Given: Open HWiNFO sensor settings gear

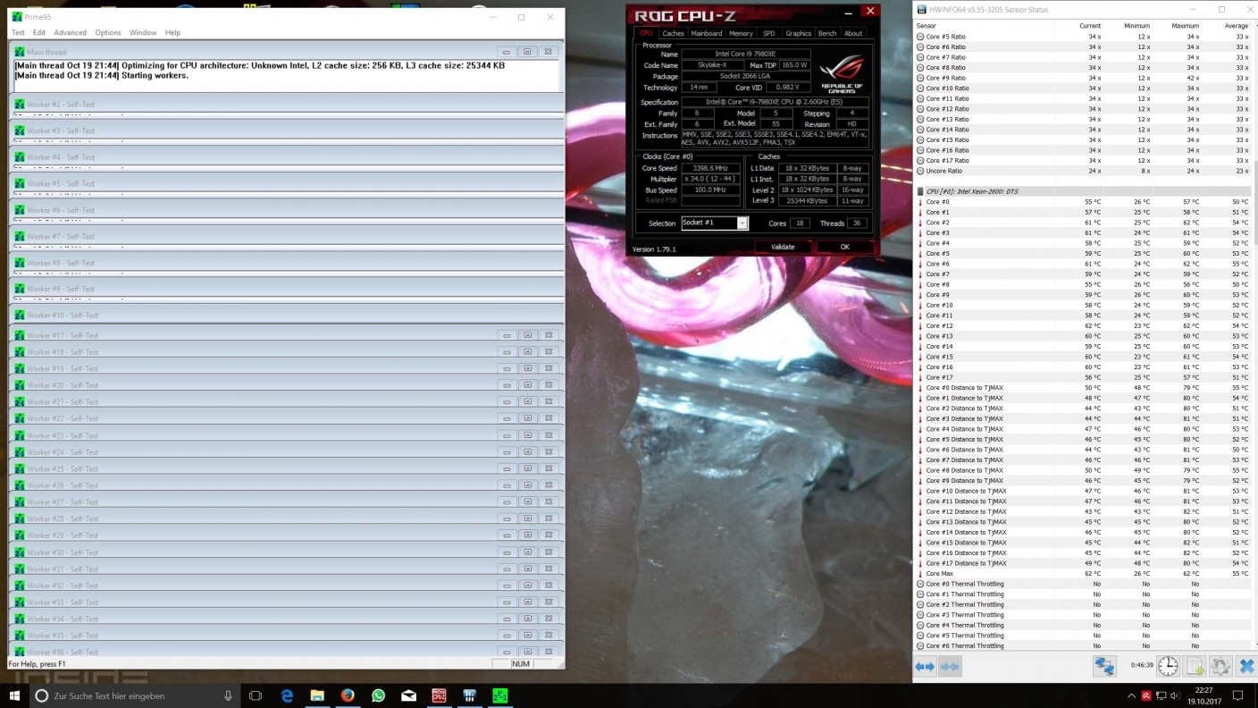Looking at the screenshot, I should 1220,667.
